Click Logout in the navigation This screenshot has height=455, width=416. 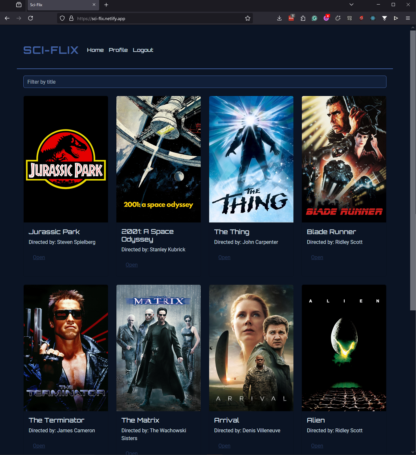pos(143,50)
